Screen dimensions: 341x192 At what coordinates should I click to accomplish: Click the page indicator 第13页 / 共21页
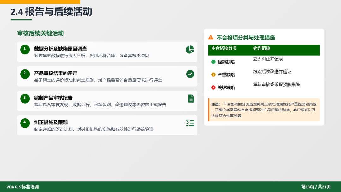(316, 187)
